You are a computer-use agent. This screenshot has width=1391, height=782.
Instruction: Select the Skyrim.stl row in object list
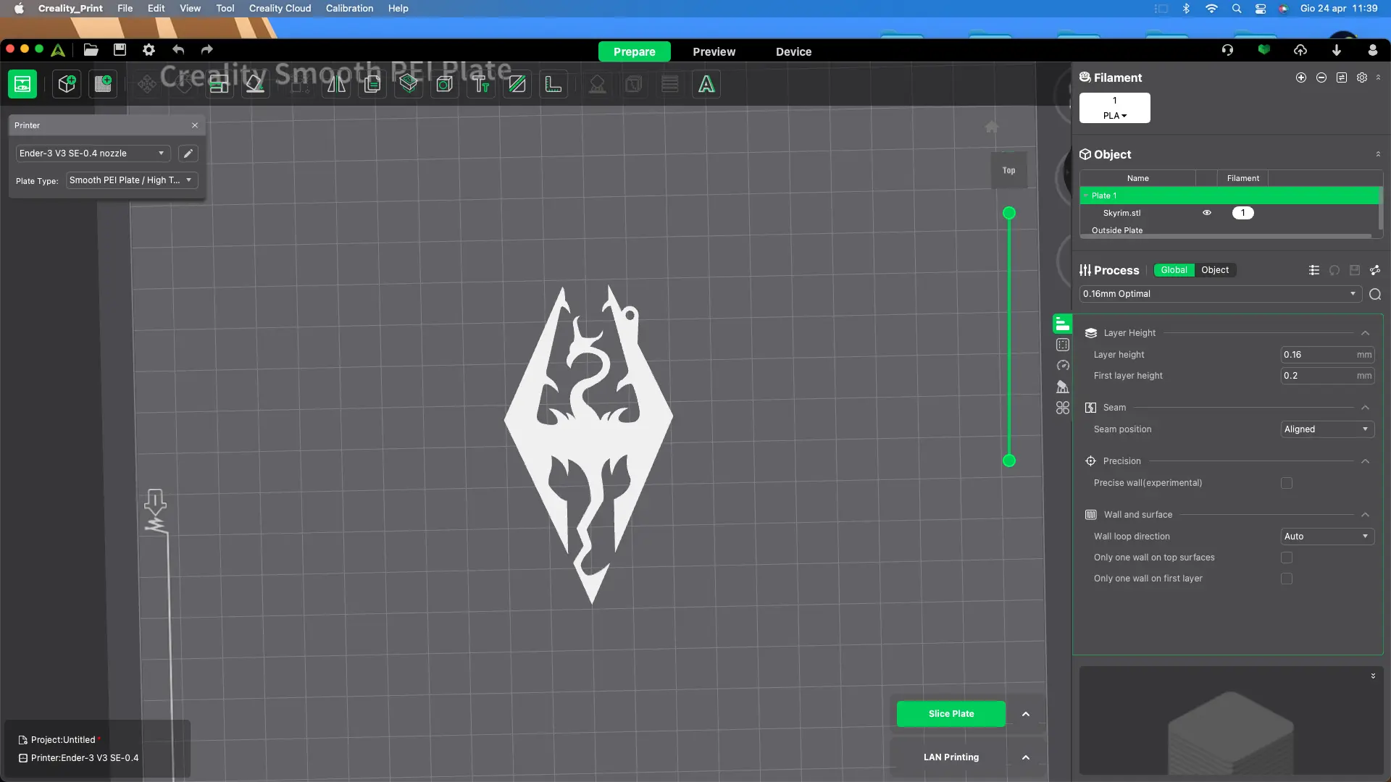tap(1229, 213)
